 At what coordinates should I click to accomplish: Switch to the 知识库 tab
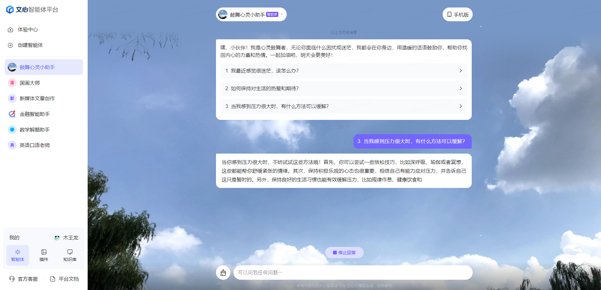pos(70,255)
